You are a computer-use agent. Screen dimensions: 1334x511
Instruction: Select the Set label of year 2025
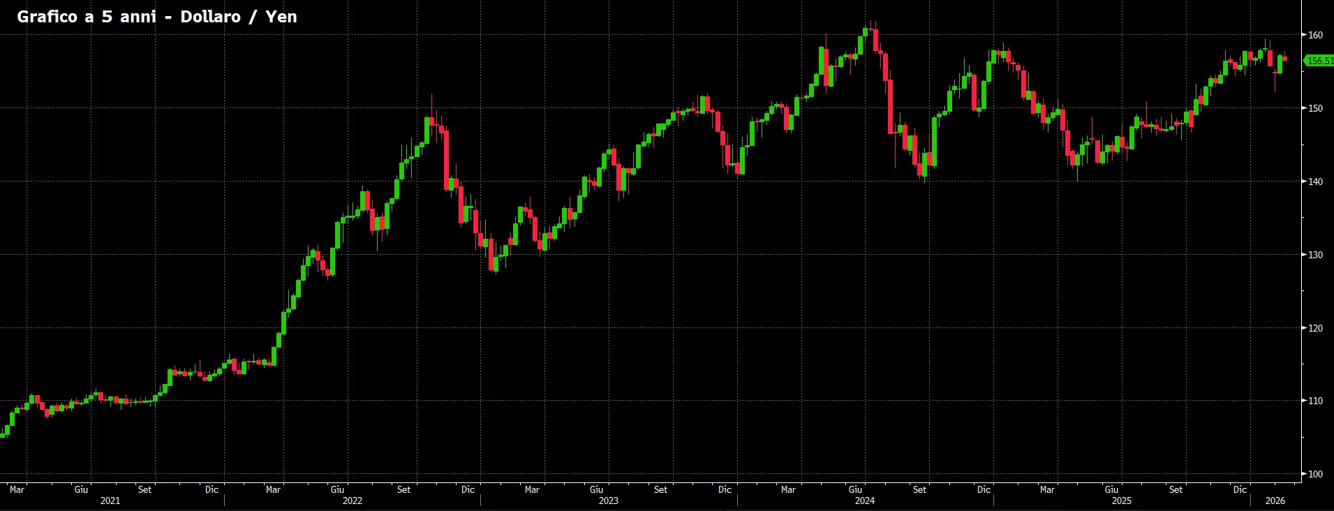[x=1176, y=489]
